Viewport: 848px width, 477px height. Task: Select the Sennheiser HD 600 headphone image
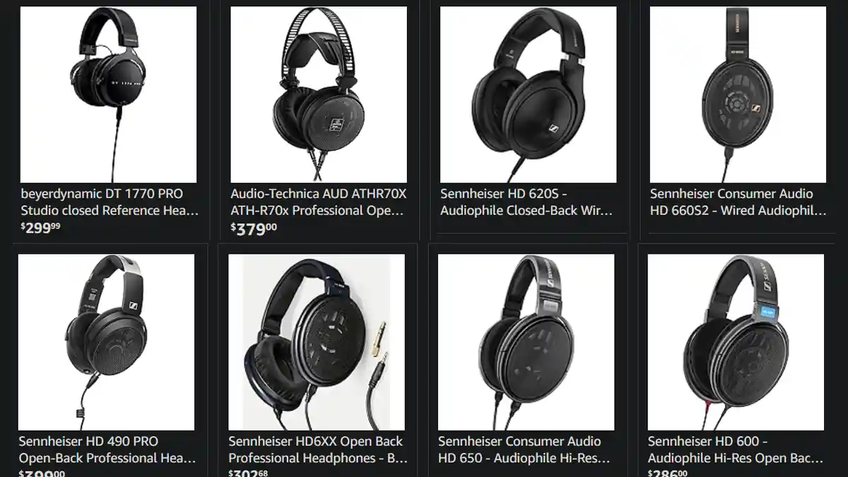pos(736,343)
